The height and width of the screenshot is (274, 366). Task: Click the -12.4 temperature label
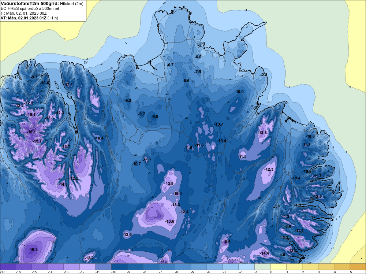click(184, 212)
